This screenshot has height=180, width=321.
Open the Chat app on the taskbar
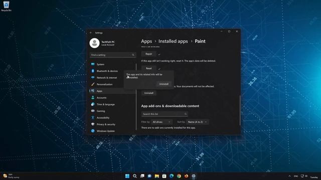149,176
